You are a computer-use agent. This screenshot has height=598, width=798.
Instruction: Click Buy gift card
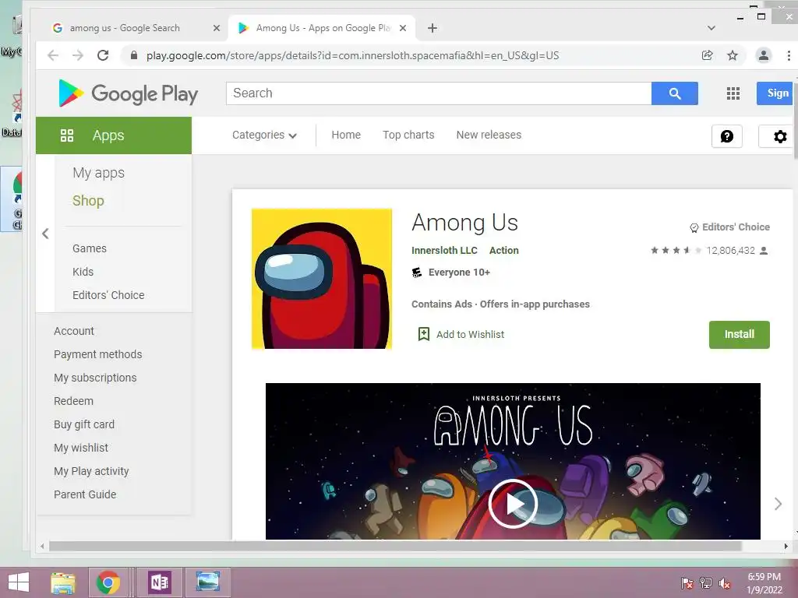[84, 424]
